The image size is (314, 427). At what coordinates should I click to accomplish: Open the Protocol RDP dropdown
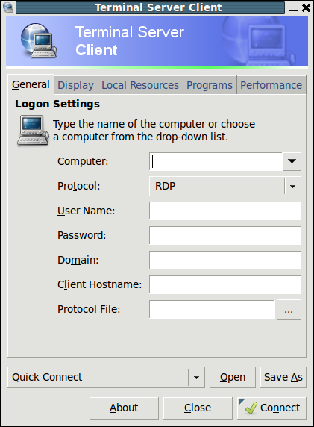coord(225,187)
